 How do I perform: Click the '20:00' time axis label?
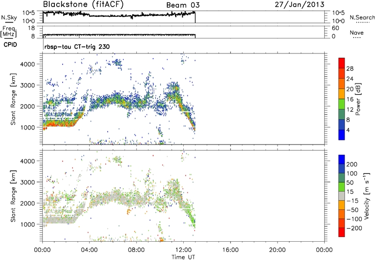point(277,250)
